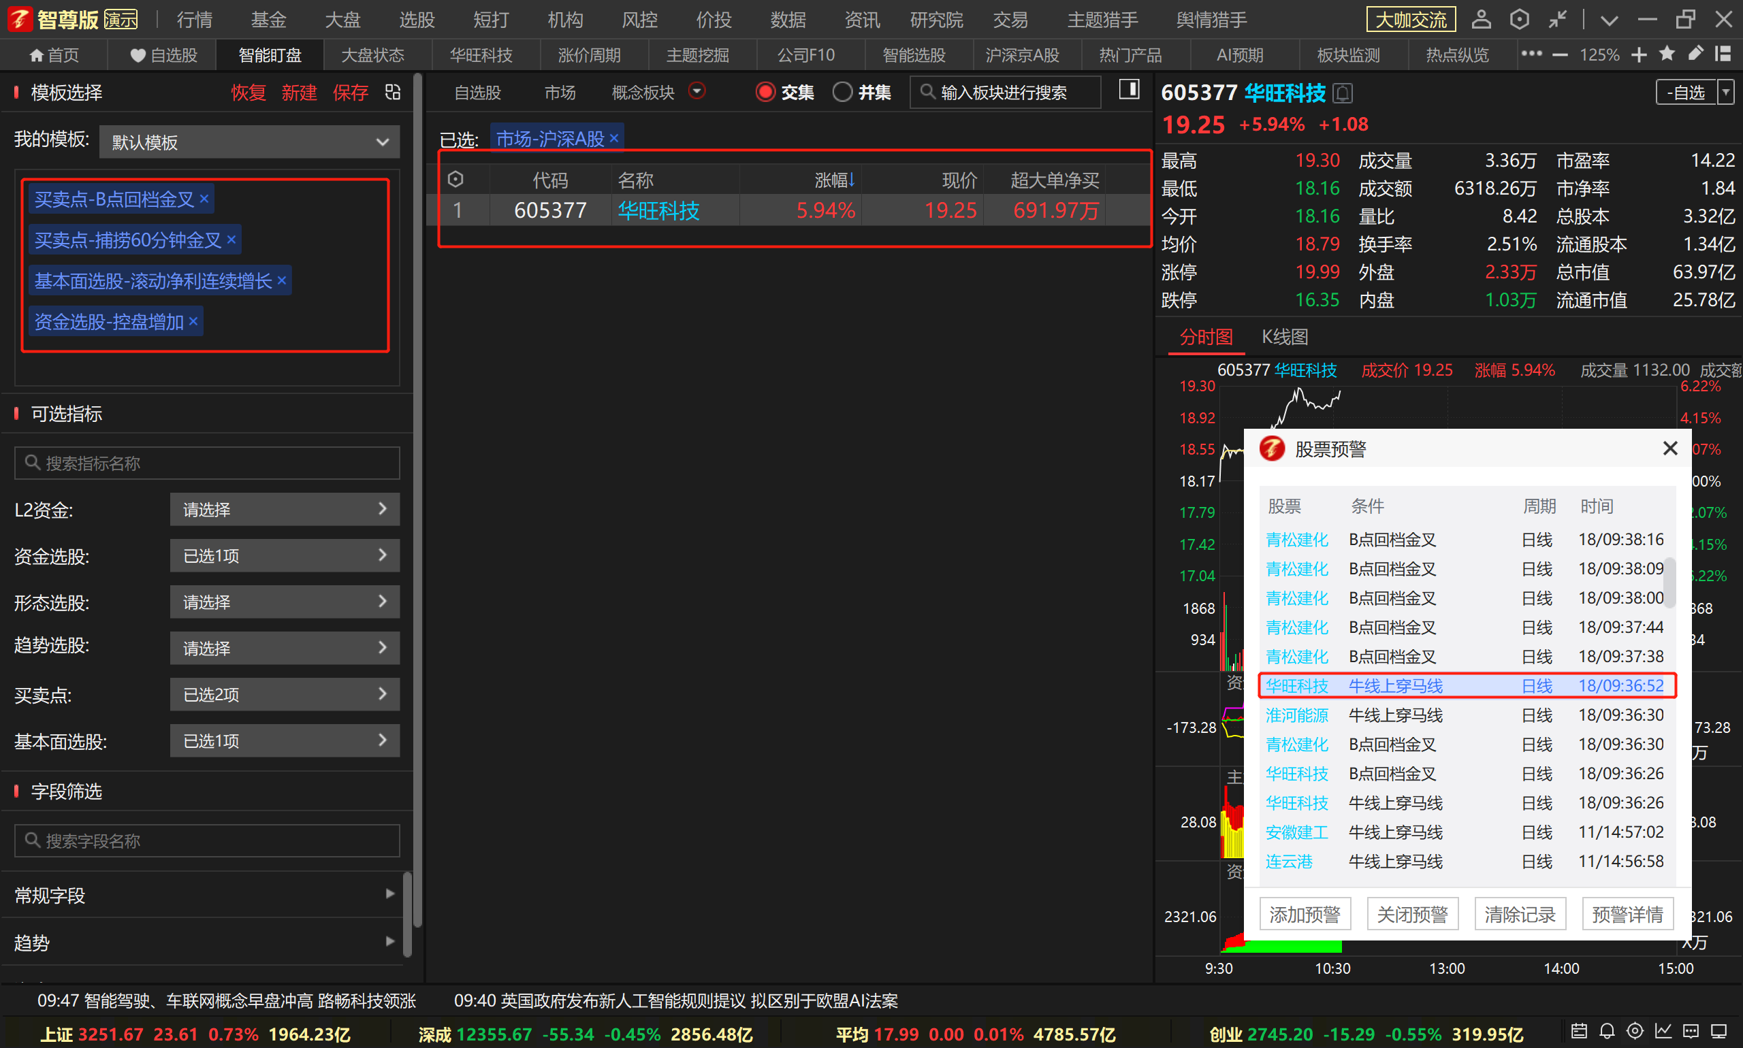Click the pencil edit icon in tab bar
The height and width of the screenshot is (1048, 1743).
[1695, 54]
